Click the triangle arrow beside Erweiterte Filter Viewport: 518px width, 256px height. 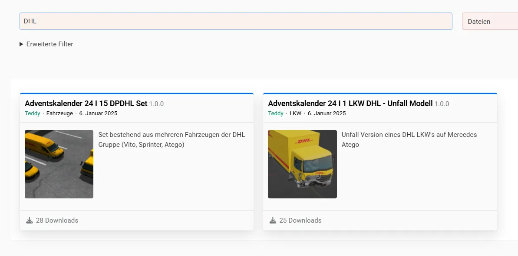(x=21, y=44)
